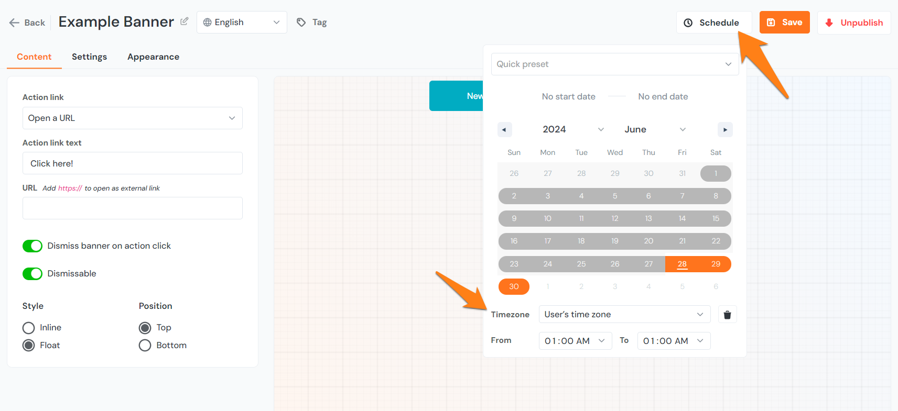Open the Timezone dropdown
The image size is (898, 411).
pyautogui.click(x=624, y=315)
